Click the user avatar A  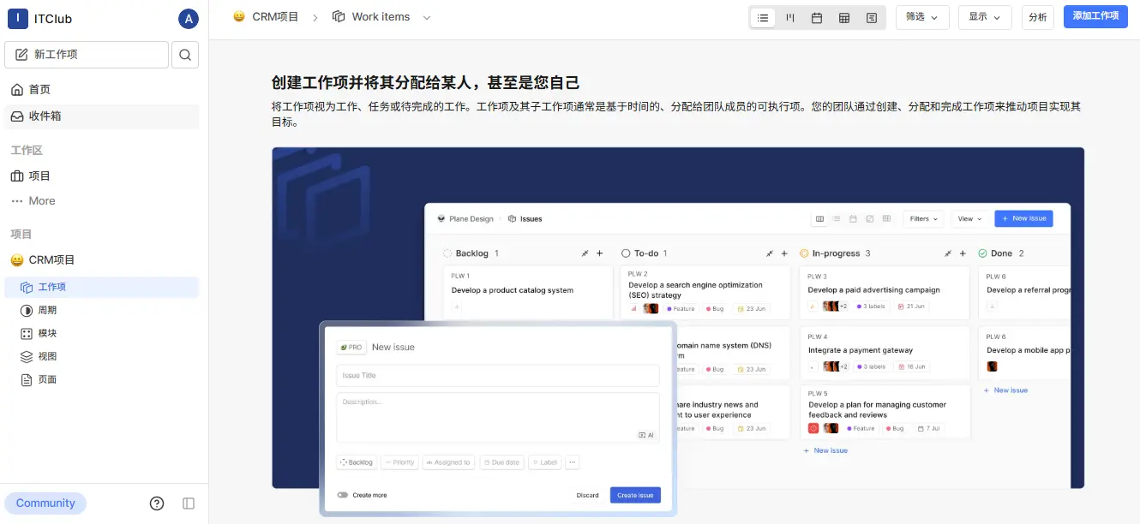(188, 19)
